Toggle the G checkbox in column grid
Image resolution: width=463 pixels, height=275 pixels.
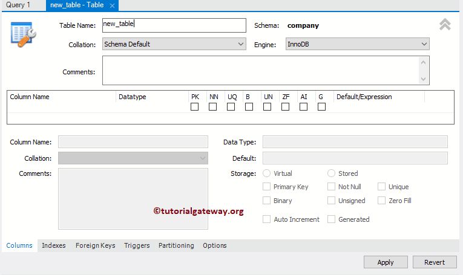[x=321, y=107]
